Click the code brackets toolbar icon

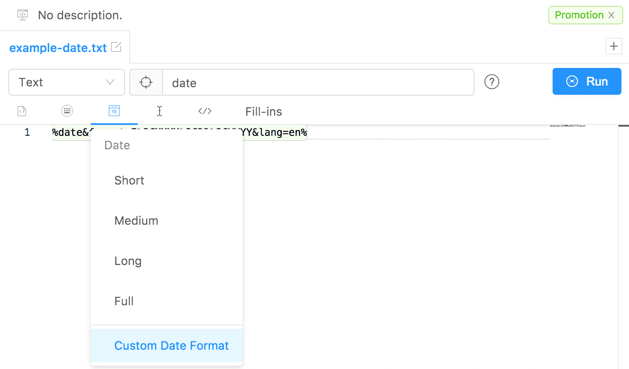(205, 111)
